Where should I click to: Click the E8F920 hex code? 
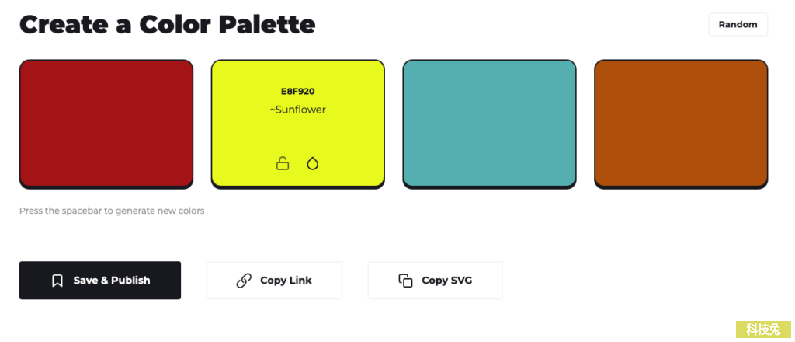(297, 92)
